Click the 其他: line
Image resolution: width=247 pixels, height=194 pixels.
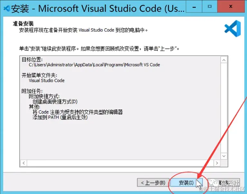(34, 107)
